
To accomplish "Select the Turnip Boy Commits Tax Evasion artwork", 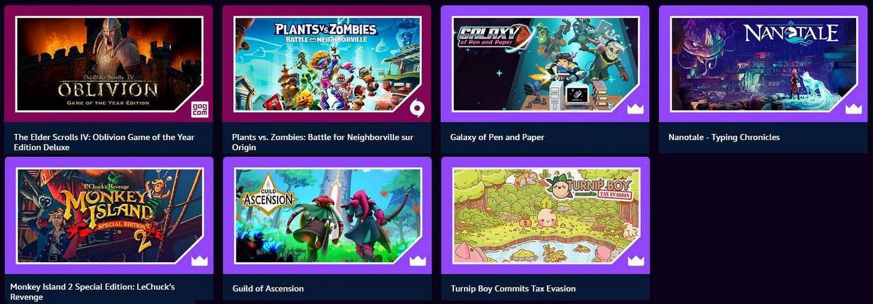I will pos(546,216).
